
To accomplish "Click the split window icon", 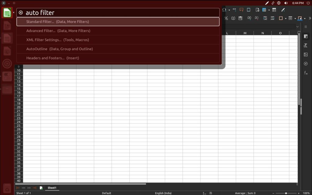I will pos(274,10).
